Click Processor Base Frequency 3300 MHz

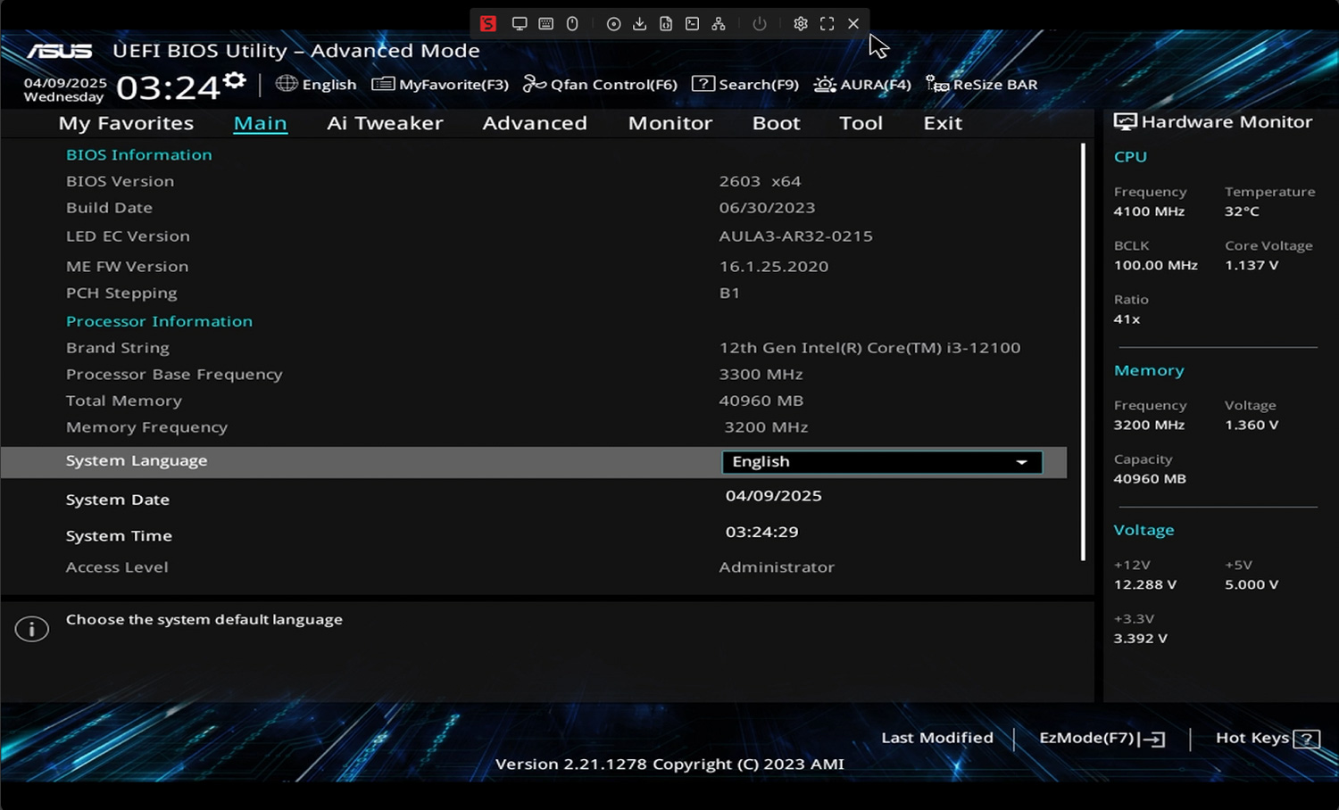761,375
